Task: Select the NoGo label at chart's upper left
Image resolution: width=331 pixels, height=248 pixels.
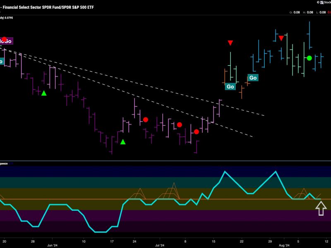Action: point(6,41)
